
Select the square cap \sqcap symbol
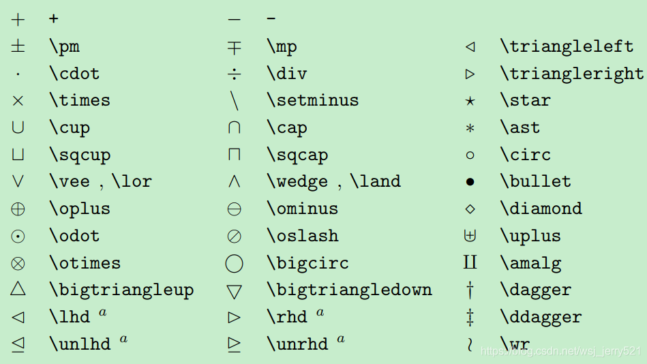(x=234, y=154)
